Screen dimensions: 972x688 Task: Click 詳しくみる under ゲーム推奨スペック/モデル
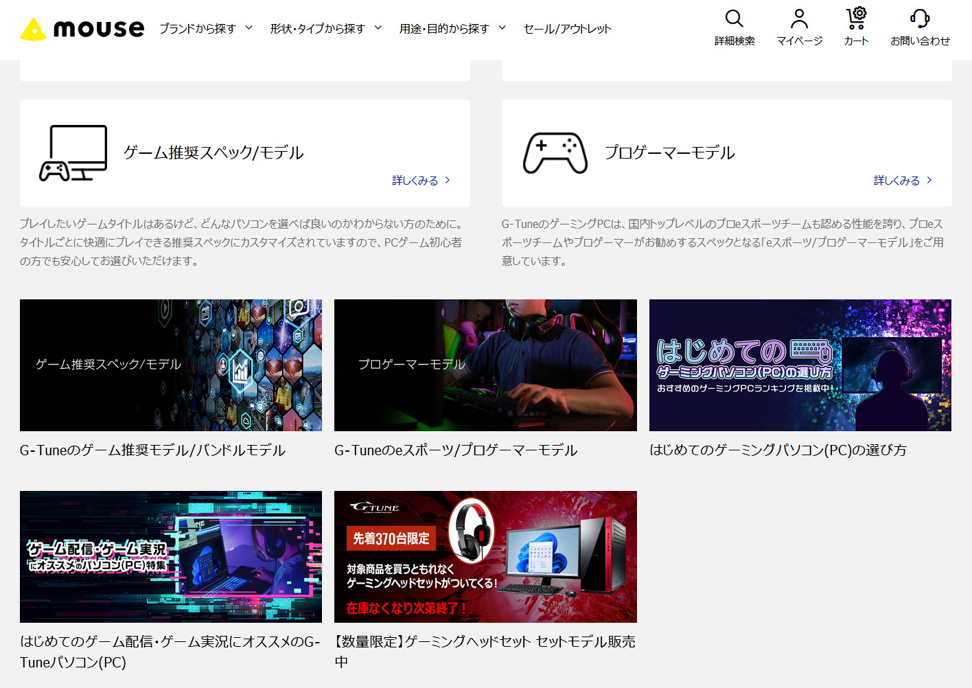(415, 181)
